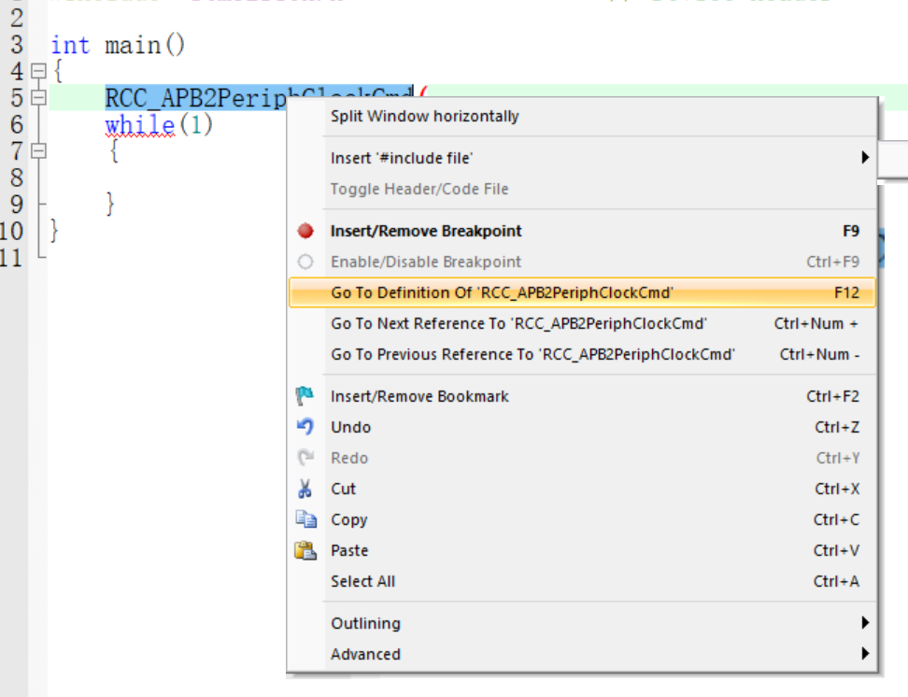Image resolution: width=908 pixels, height=697 pixels.
Task: Go To Previous Reference To 'RCC_APB2PeriphClockCmd'
Action: click(583, 354)
